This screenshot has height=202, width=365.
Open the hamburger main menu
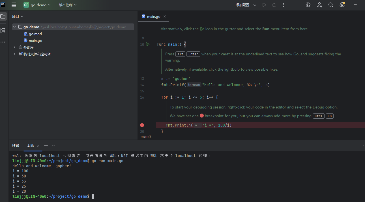(x=14, y=5)
